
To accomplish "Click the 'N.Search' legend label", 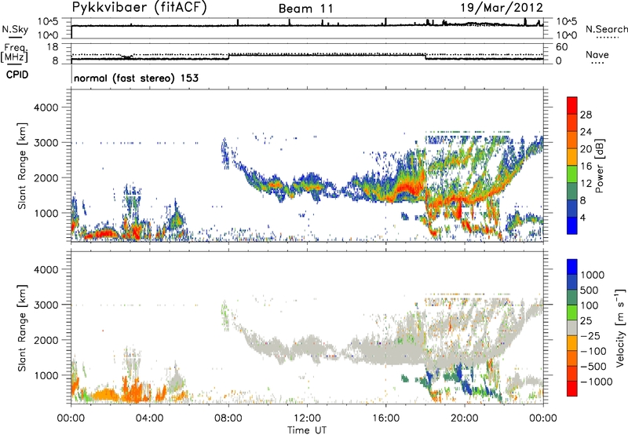I will 606,29.
